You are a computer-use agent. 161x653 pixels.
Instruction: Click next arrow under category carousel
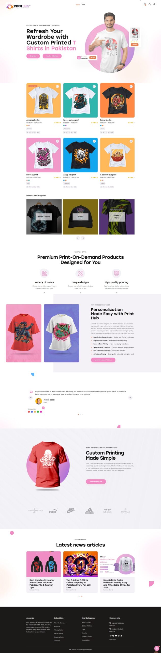tap(83, 238)
